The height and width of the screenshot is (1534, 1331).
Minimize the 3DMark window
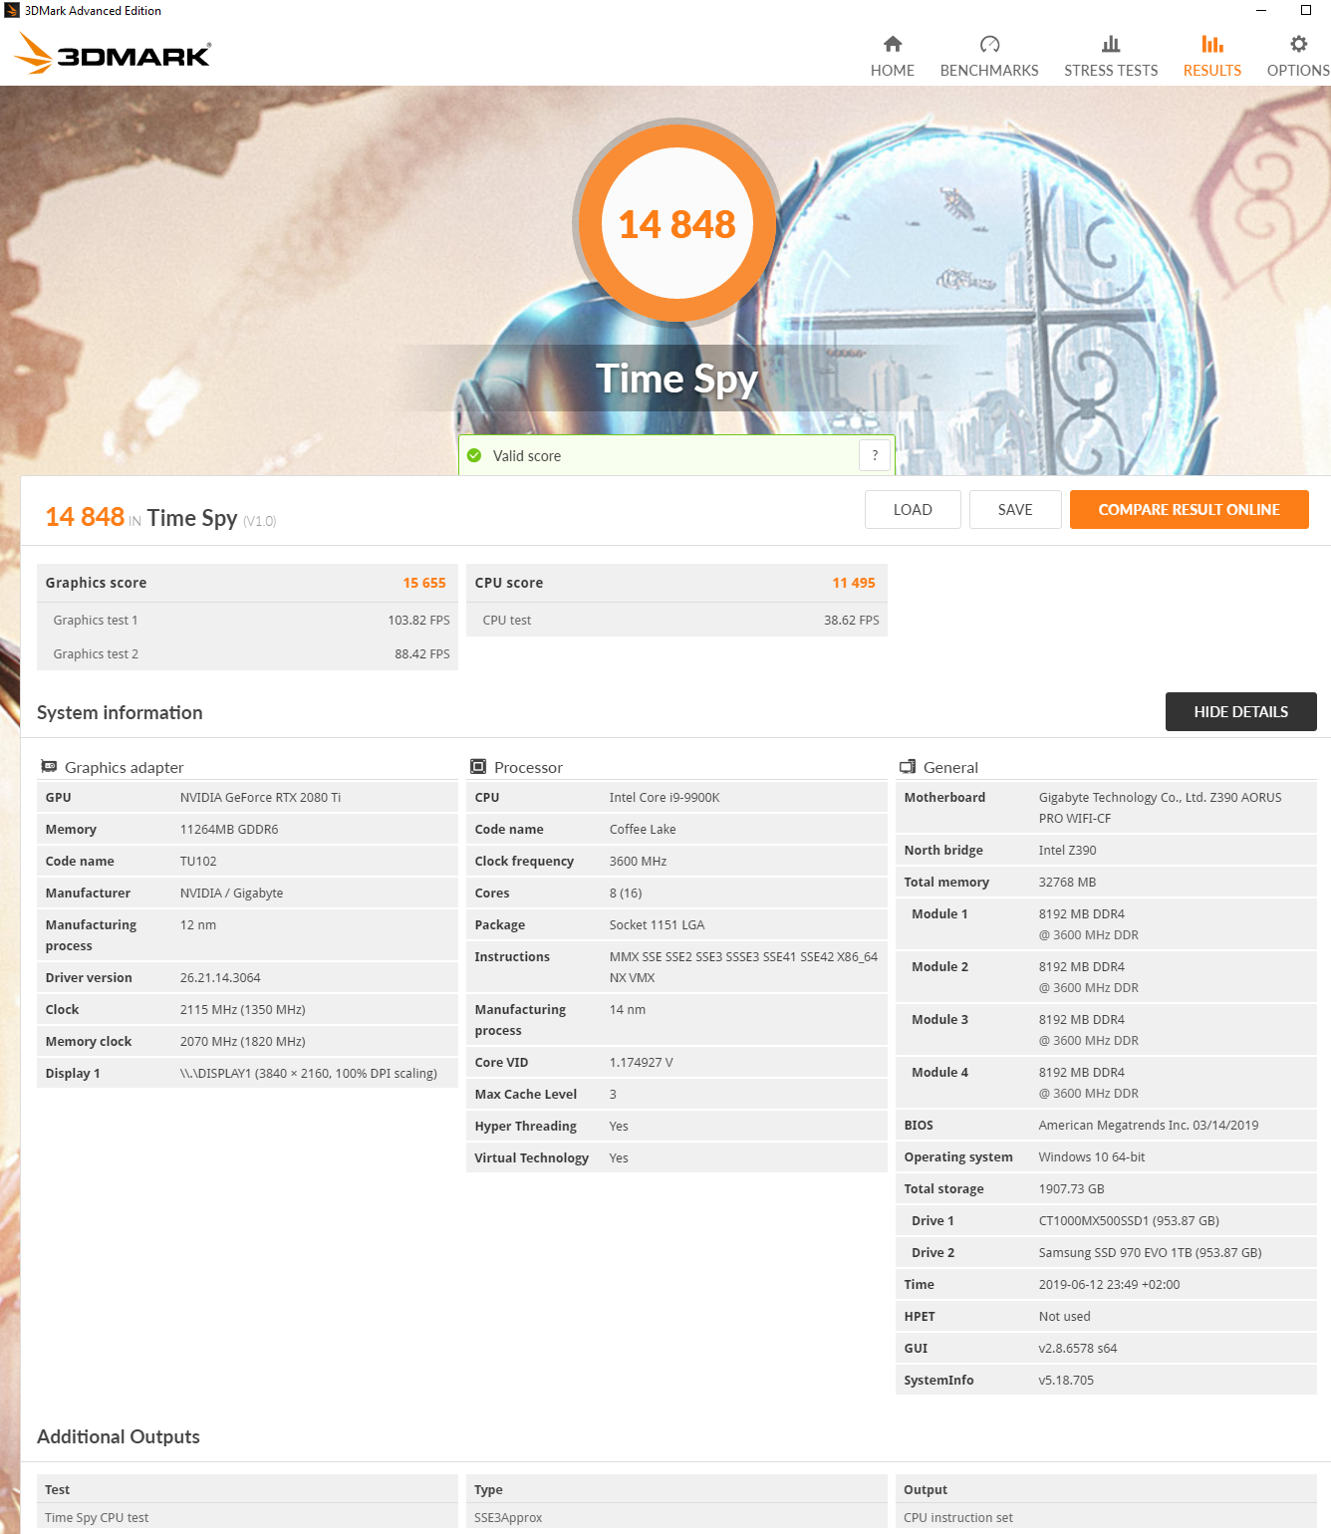tap(1261, 10)
